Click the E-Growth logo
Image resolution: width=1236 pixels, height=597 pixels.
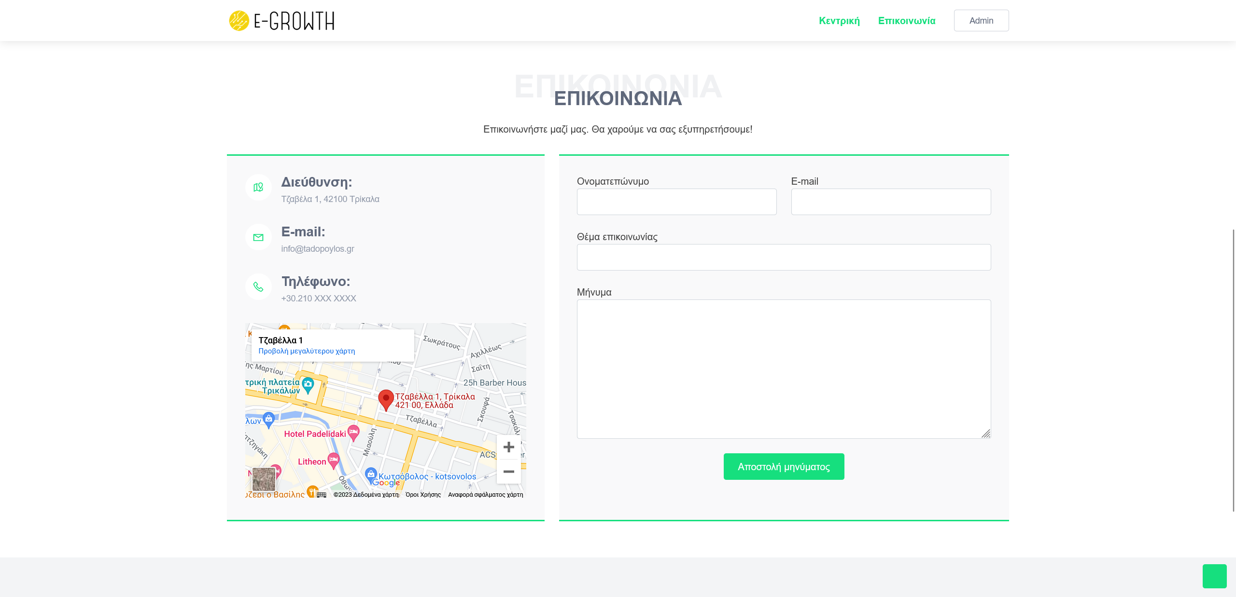[281, 21]
